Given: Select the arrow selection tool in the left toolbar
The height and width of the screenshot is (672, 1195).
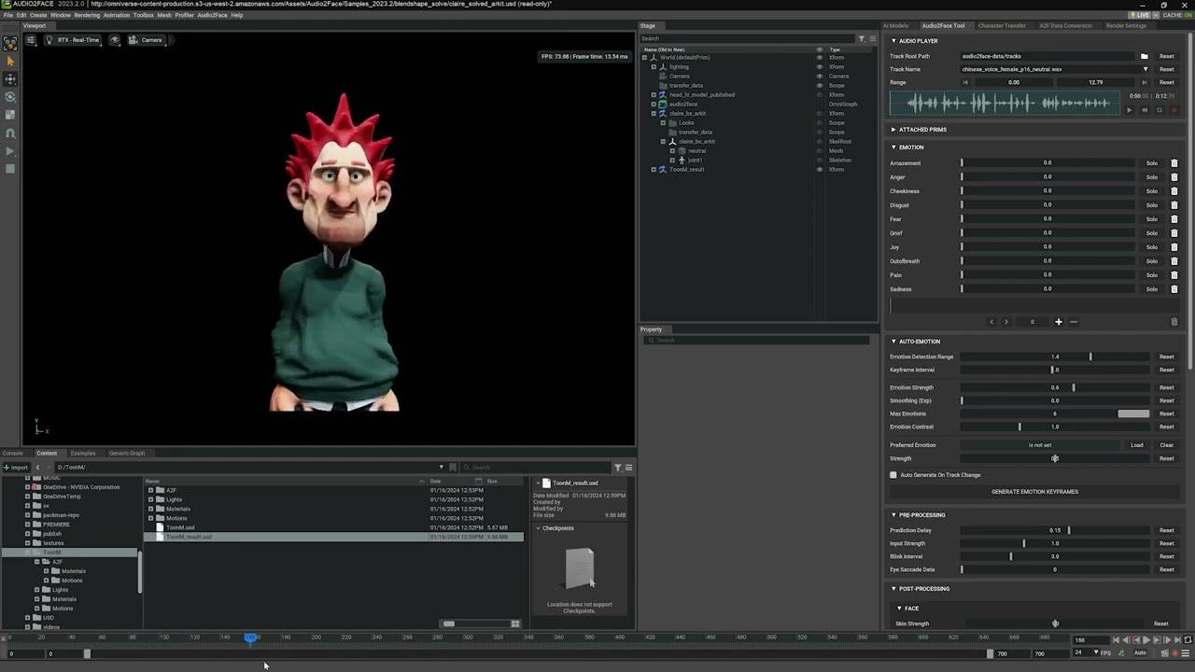Looking at the screenshot, I should point(10,62).
